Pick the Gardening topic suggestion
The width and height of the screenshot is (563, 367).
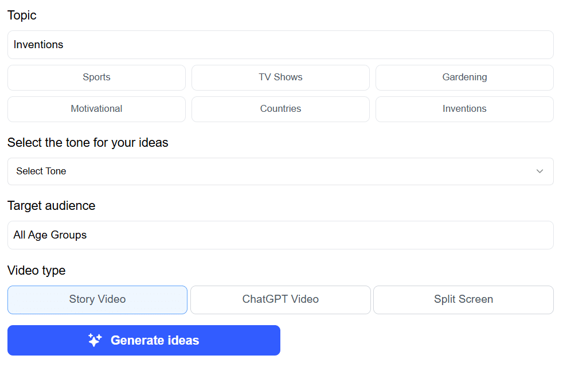tap(464, 77)
